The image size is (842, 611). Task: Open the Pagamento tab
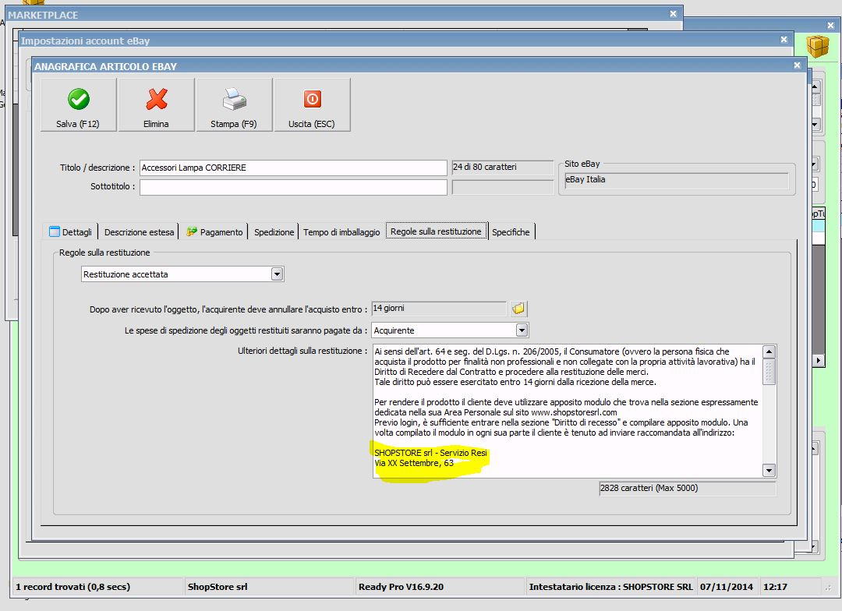point(215,232)
